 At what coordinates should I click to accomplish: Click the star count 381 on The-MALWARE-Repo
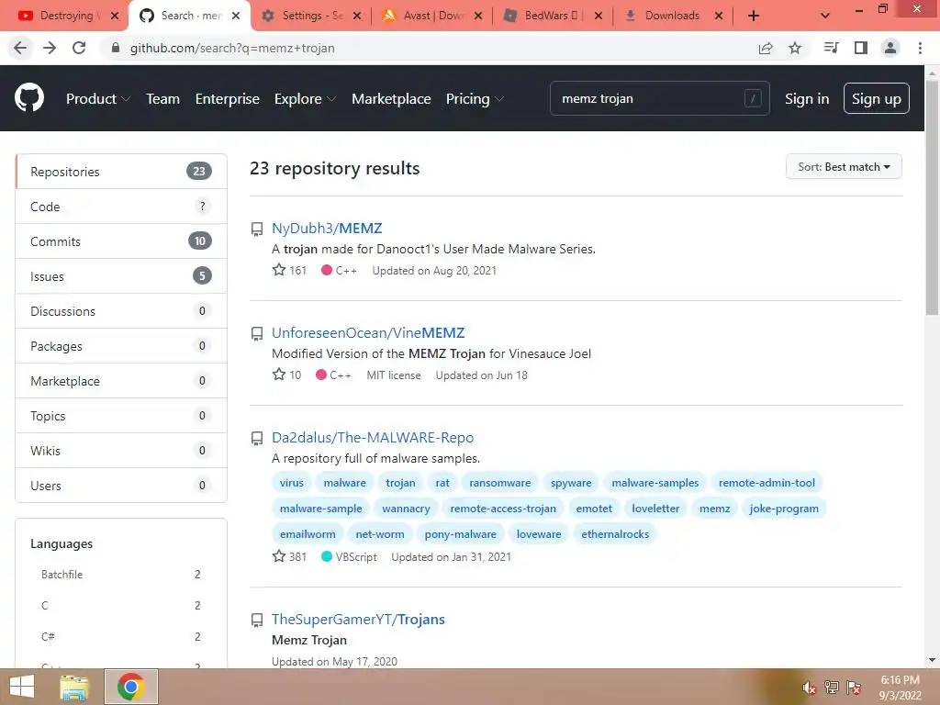coord(289,556)
